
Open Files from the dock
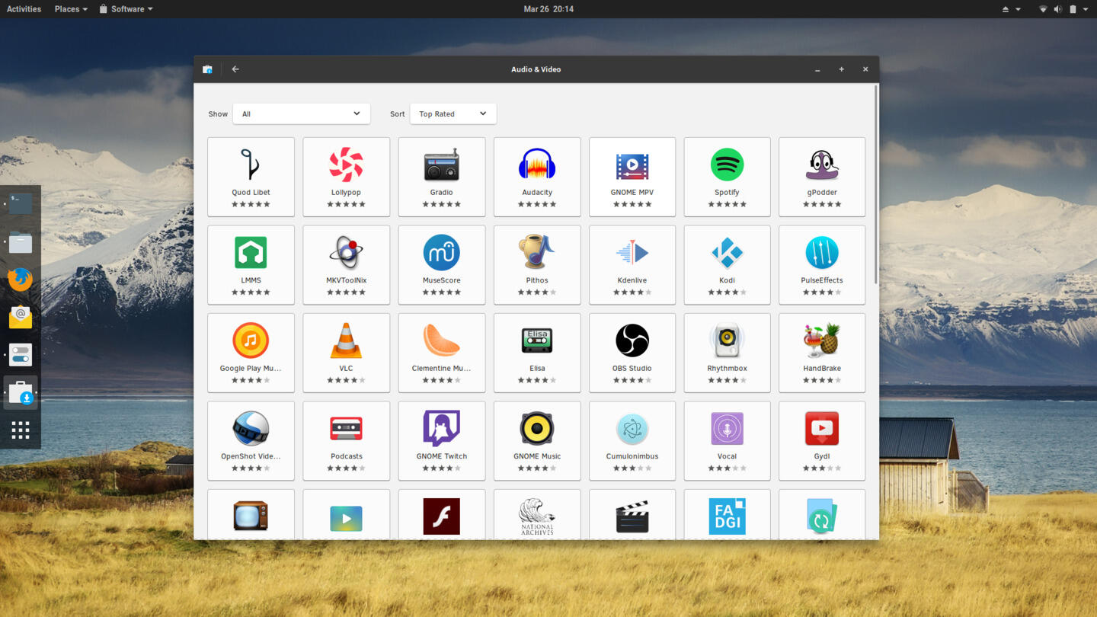[21, 242]
